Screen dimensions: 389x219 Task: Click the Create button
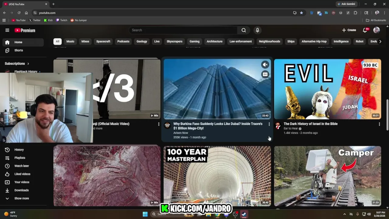pyautogui.click(x=349, y=30)
